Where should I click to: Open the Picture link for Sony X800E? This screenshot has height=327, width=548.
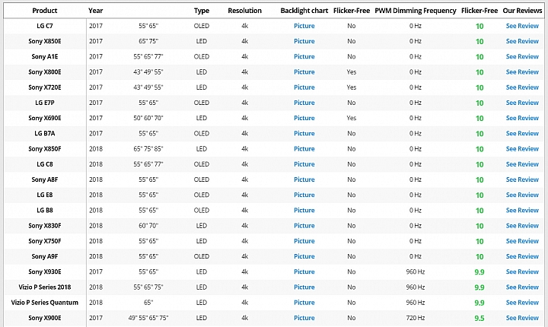(304, 72)
